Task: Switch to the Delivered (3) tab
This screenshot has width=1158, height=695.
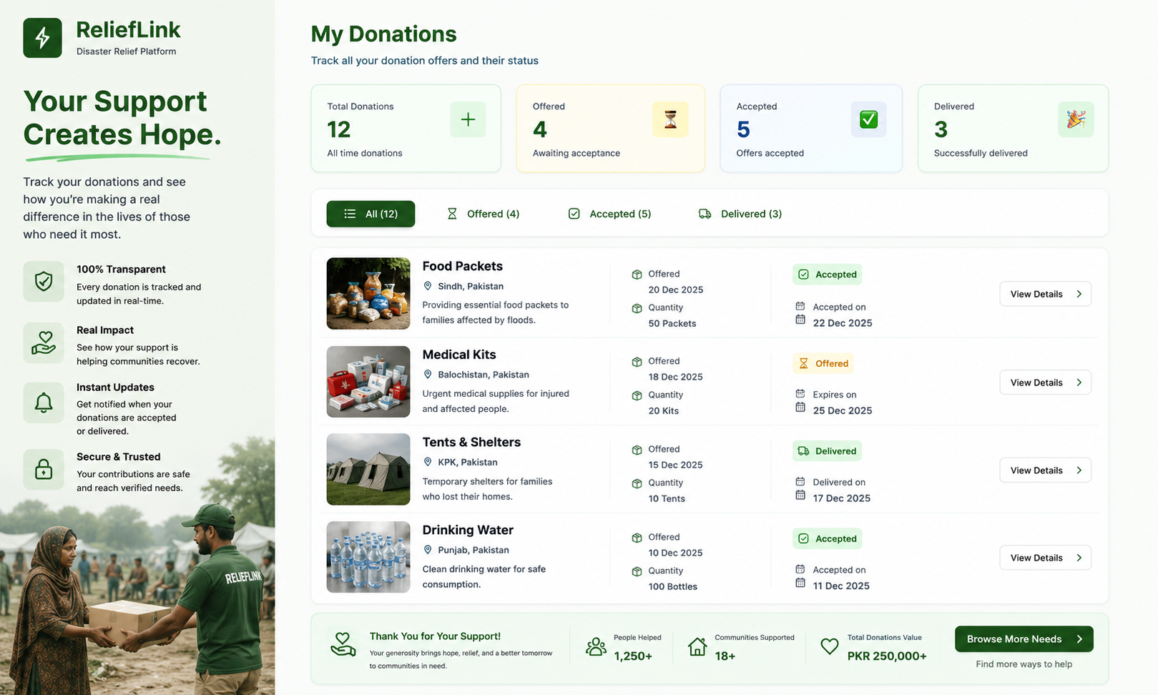Action: click(740, 214)
